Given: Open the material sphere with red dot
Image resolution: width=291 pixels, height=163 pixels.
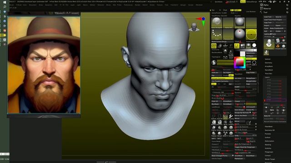Looking at the screenshot, I should coord(240,34).
